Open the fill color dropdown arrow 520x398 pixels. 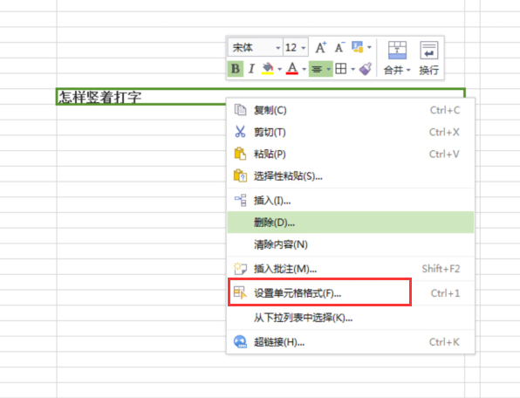[279, 69]
